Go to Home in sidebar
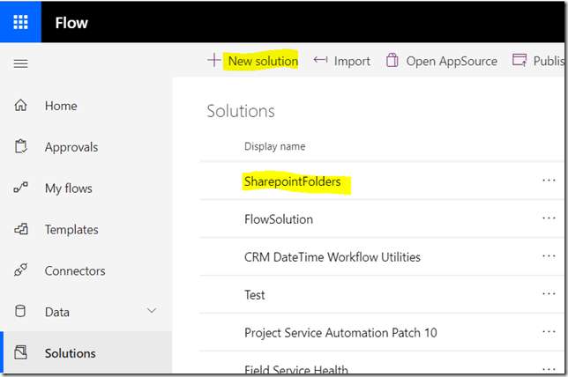Screen dimensions: 568x377 pos(61,106)
